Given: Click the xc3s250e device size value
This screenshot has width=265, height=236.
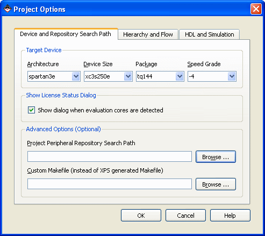Looking at the screenshot, I should tap(97, 76).
